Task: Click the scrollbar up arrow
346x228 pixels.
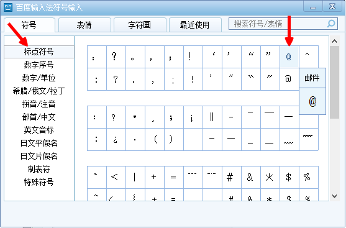Action: point(335,41)
